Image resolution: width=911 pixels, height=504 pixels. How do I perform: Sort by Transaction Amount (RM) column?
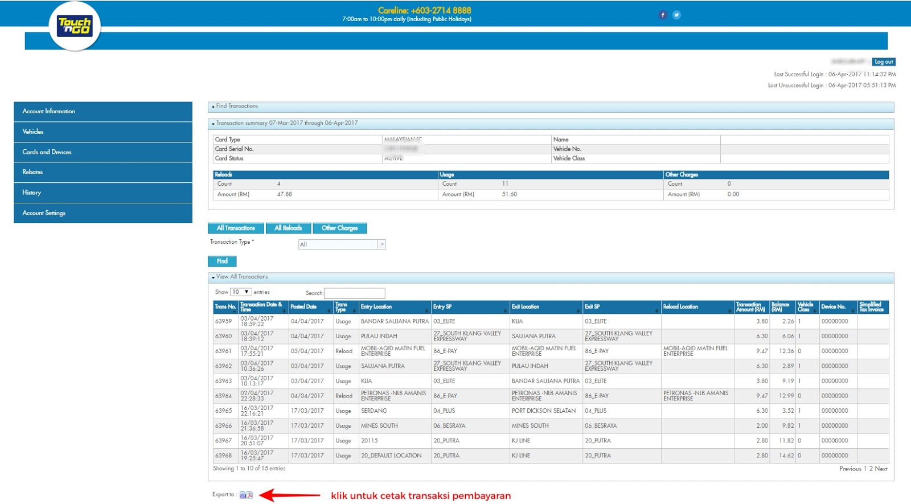(752, 307)
